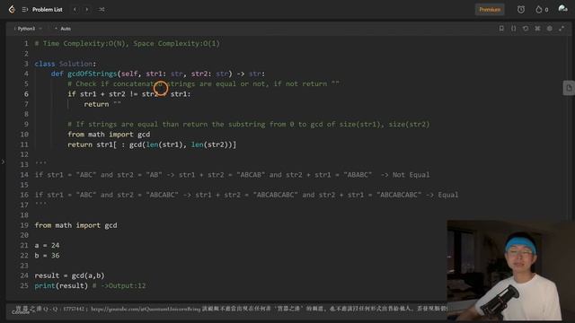Click the bookmark icon in editor toolbar
Viewport: 575px width, 323px height.
[x=501, y=29]
